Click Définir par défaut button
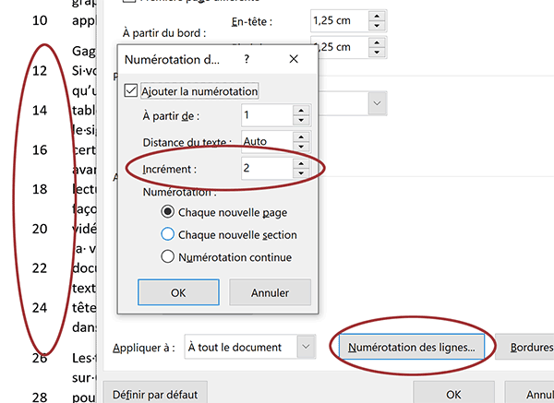Image resolution: width=554 pixels, height=403 pixels. (x=155, y=394)
